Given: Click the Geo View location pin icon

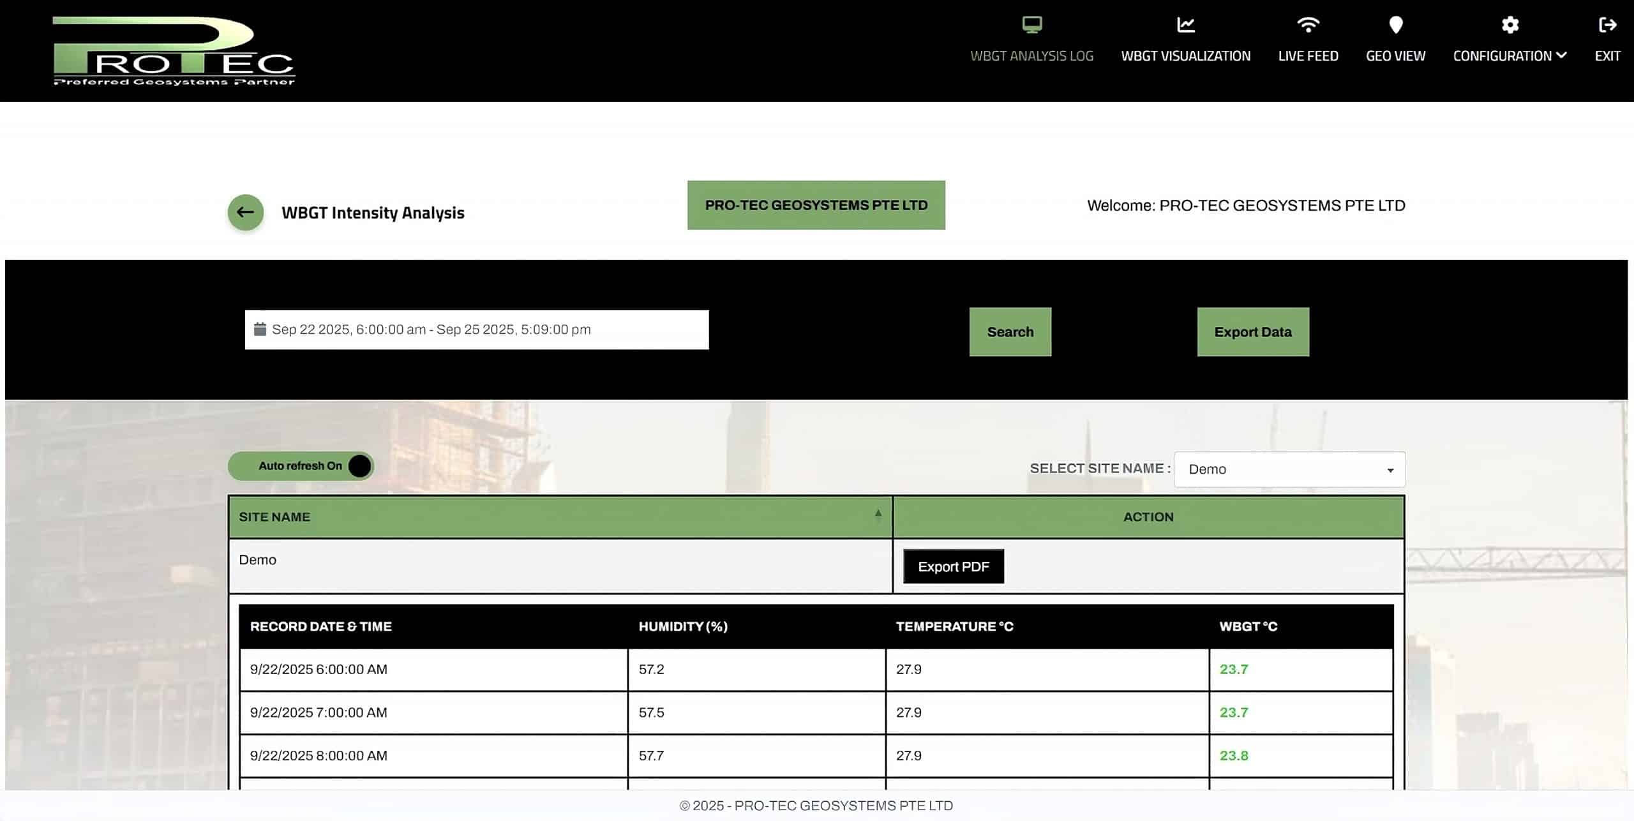Looking at the screenshot, I should [x=1395, y=25].
